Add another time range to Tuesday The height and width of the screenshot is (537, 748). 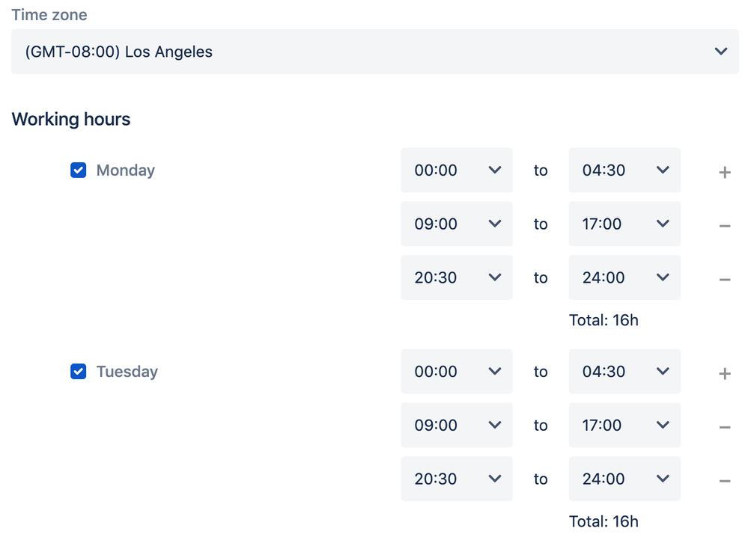[724, 373]
